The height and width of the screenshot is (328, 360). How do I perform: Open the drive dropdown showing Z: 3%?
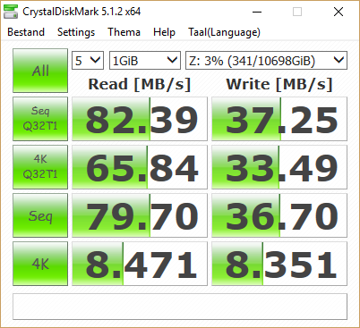tap(266, 61)
